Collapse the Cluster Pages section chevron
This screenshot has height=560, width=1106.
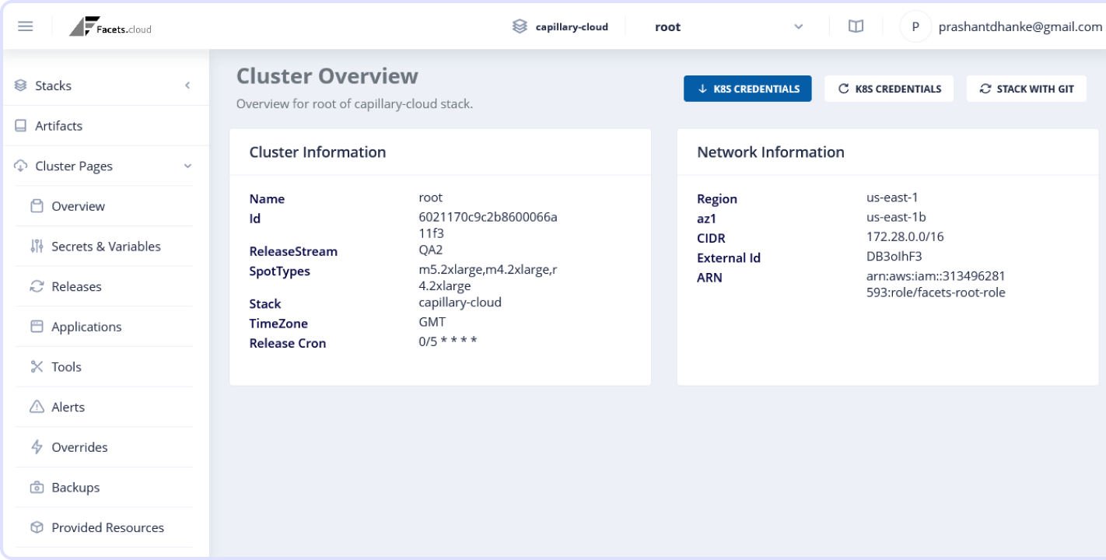(x=187, y=166)
